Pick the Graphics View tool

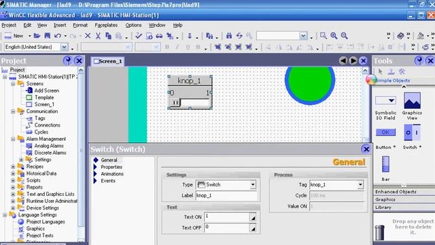click(x=412, y=106)
